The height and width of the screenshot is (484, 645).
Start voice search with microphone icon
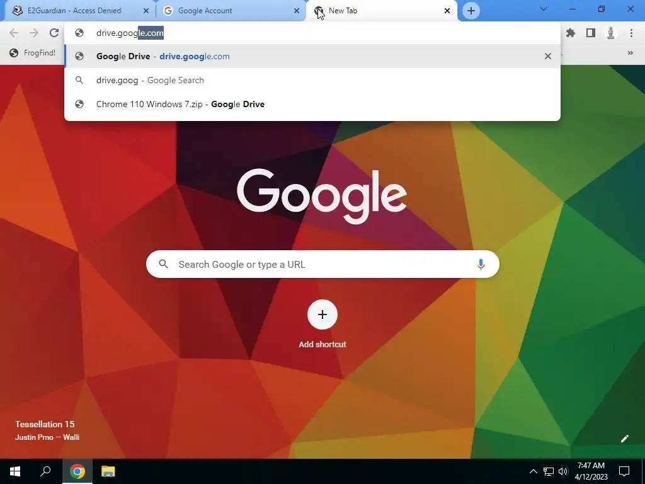pos(481,264)
